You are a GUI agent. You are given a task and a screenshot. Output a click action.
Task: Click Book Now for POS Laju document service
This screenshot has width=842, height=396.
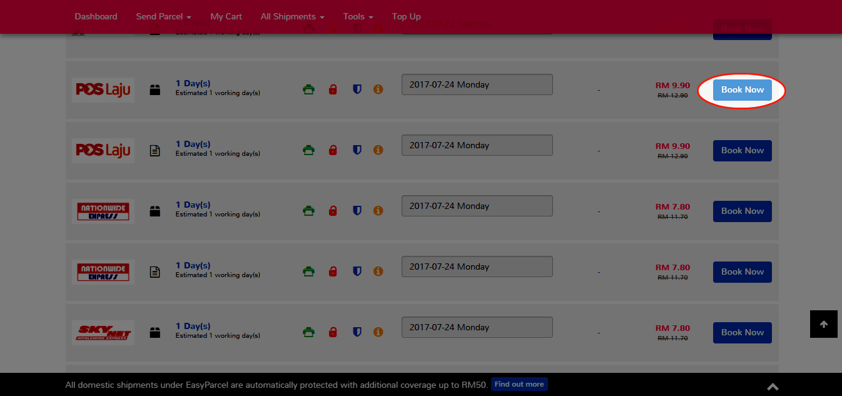(743, 151)
